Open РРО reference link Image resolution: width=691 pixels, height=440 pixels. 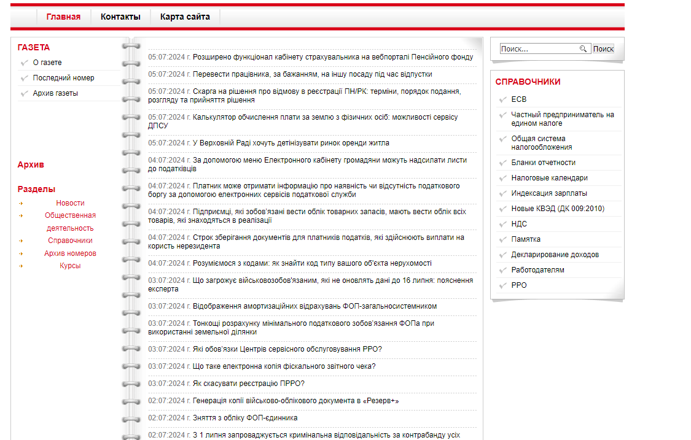click(x=518, y=285)
